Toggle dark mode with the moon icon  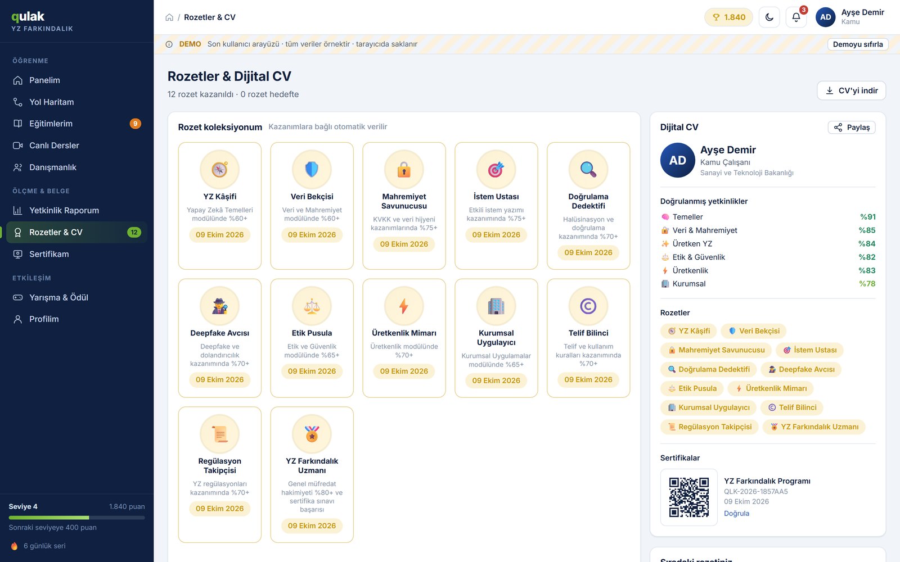[769, 17]
